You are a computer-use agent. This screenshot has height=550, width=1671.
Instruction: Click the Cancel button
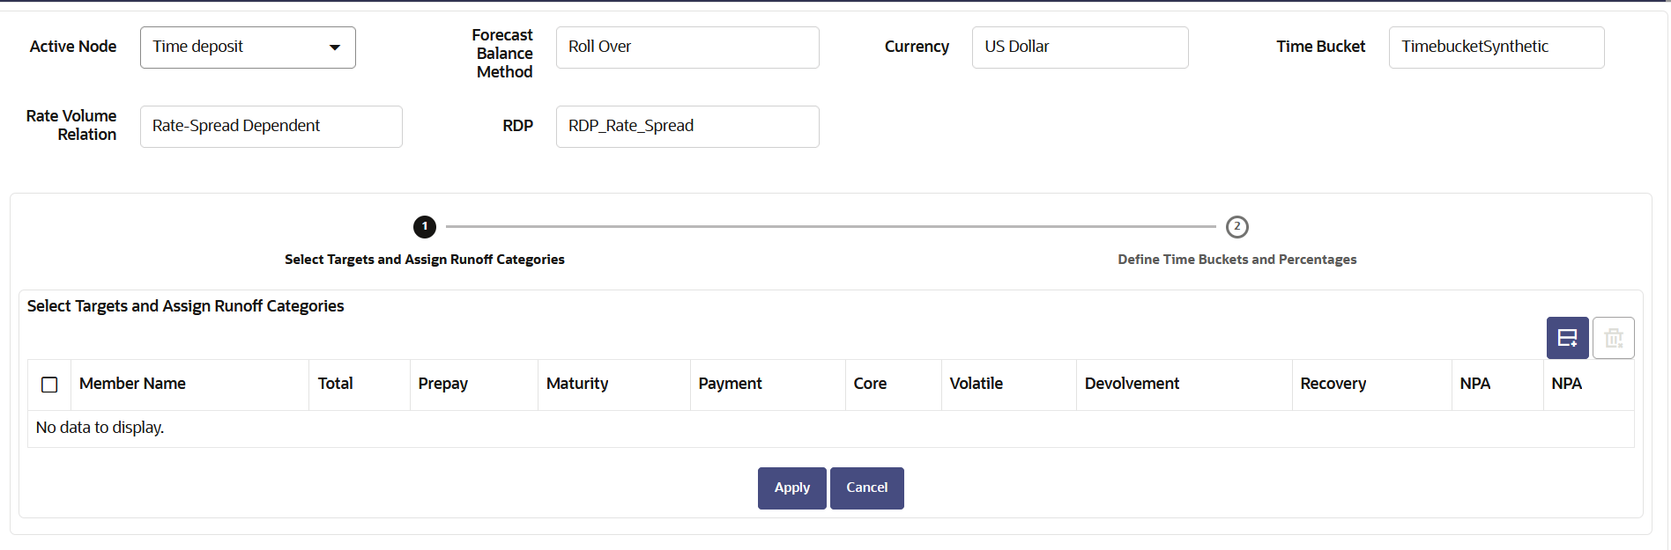867,488
